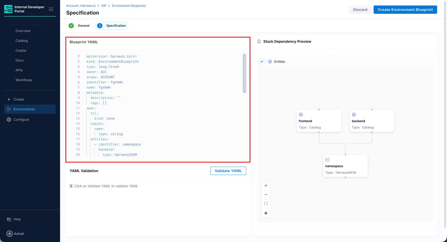Image resolution: width=447 pixels, height=242 pixels.
Task: Click Create Environment Blueprint button
Action: (405, 10)
